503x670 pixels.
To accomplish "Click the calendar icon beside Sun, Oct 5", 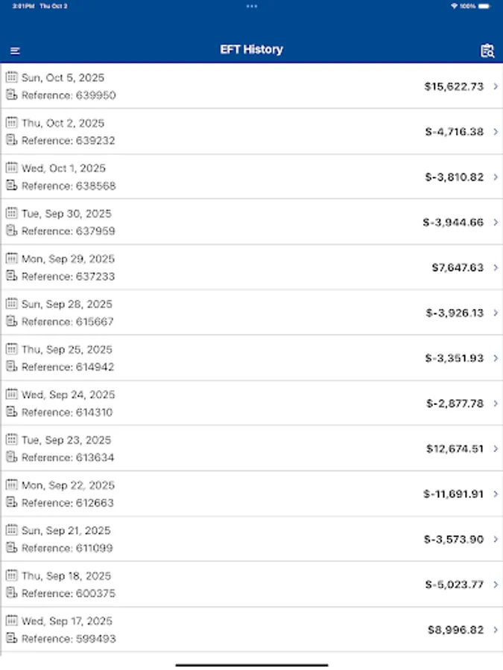I will [11, 77].
